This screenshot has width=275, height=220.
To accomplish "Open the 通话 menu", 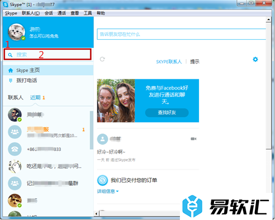I will coord(61,13).
